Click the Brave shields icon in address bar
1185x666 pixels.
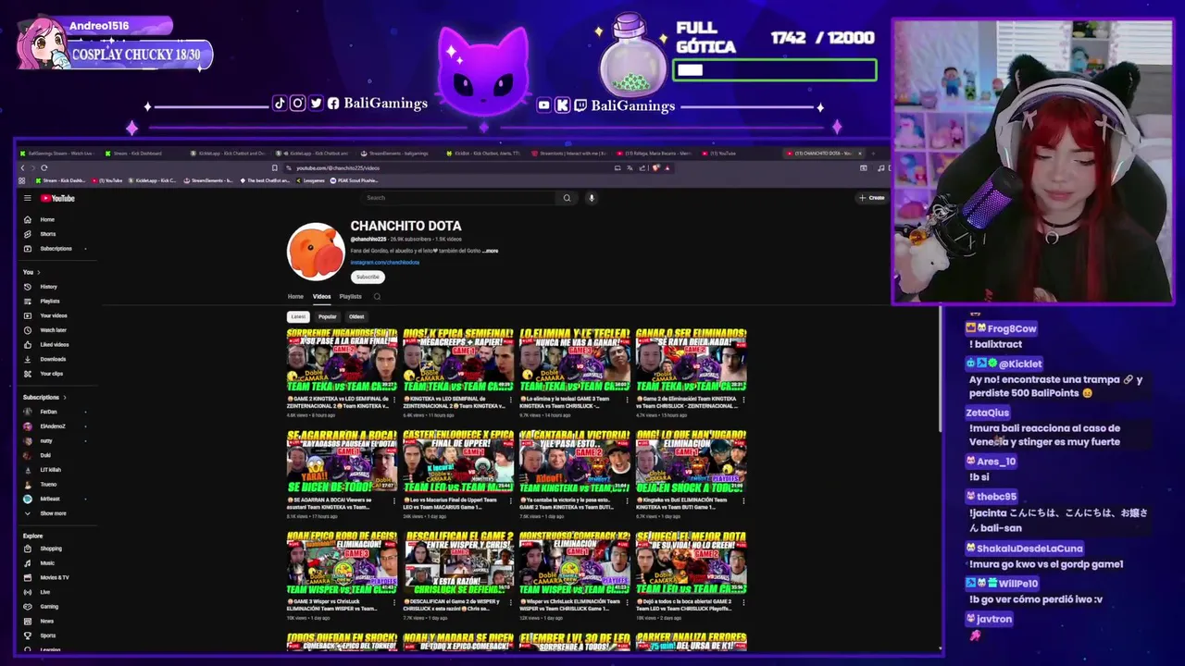pyautogui.click(x=656, y=168)
